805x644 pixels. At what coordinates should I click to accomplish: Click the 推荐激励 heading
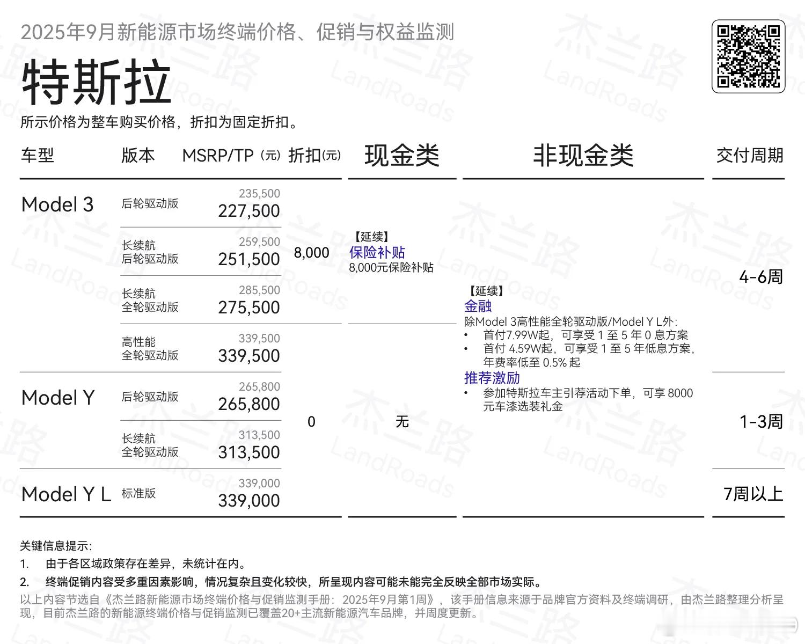click(x=492, y=378)
